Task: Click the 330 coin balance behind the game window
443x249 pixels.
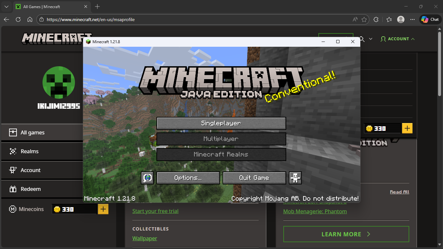Action: point(382,129)
